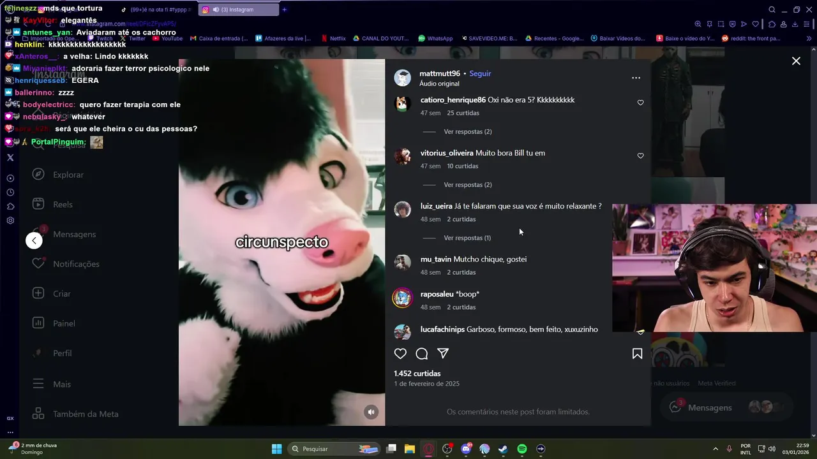Open the luiz_ueira username link
This screenshot has height=459, width=817.
436,206
